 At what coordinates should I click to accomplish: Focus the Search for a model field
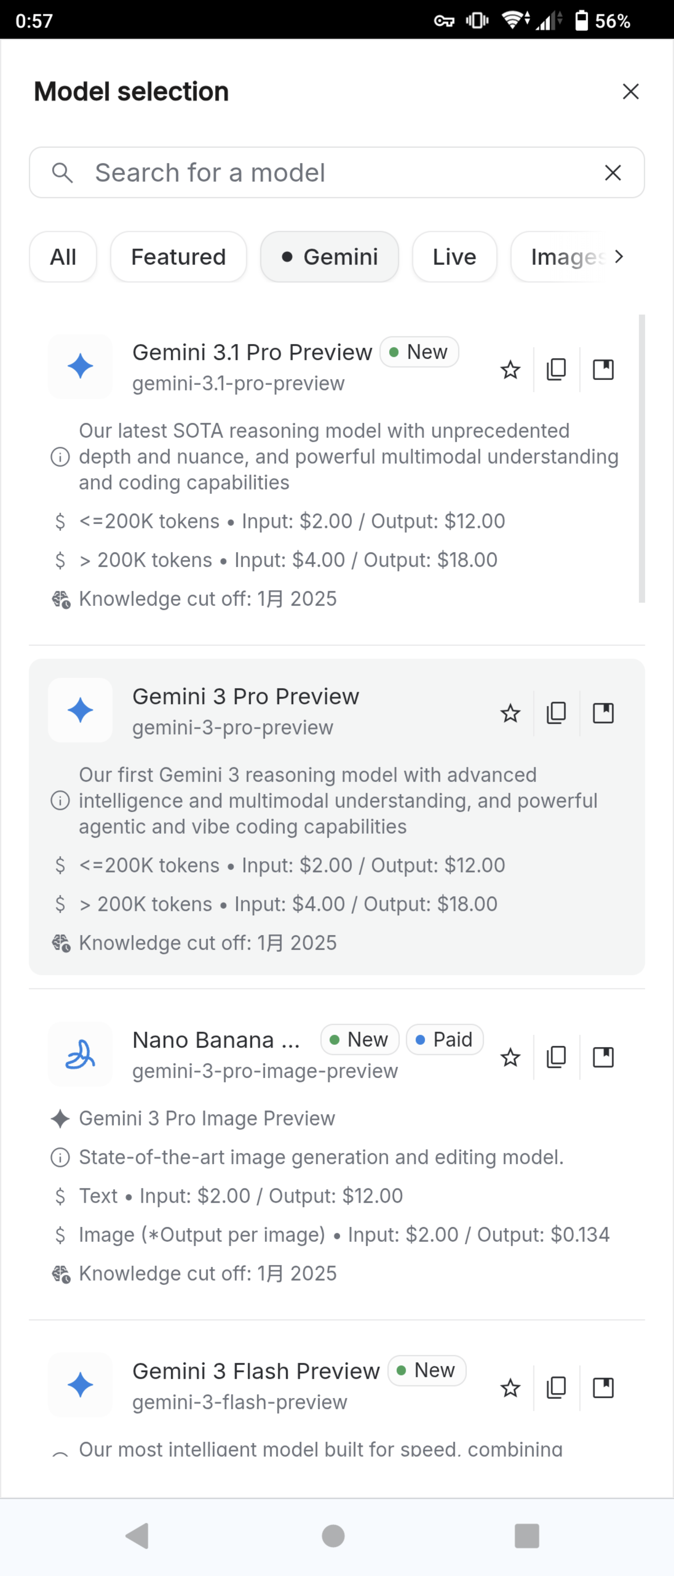coord(330,172)
